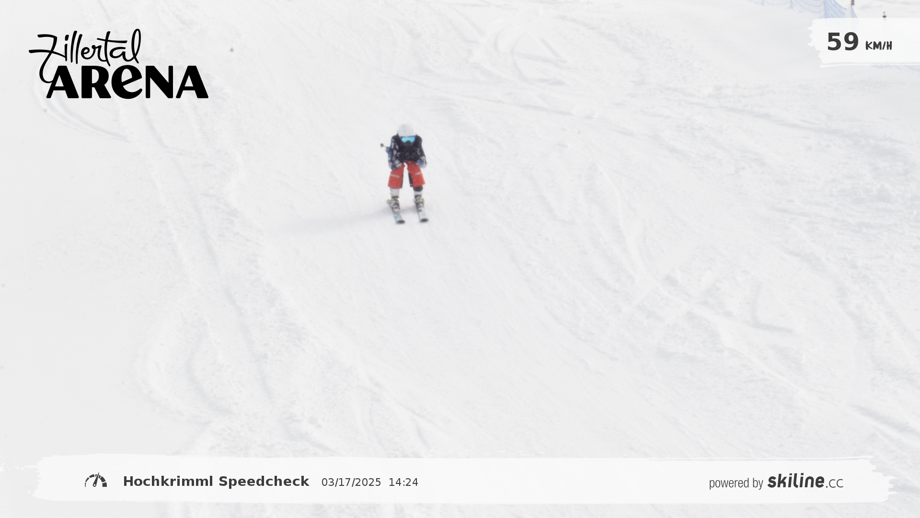Click the skier's blue goggles
Viewport: 920px width, 518px height.
(x=408, y=140)
